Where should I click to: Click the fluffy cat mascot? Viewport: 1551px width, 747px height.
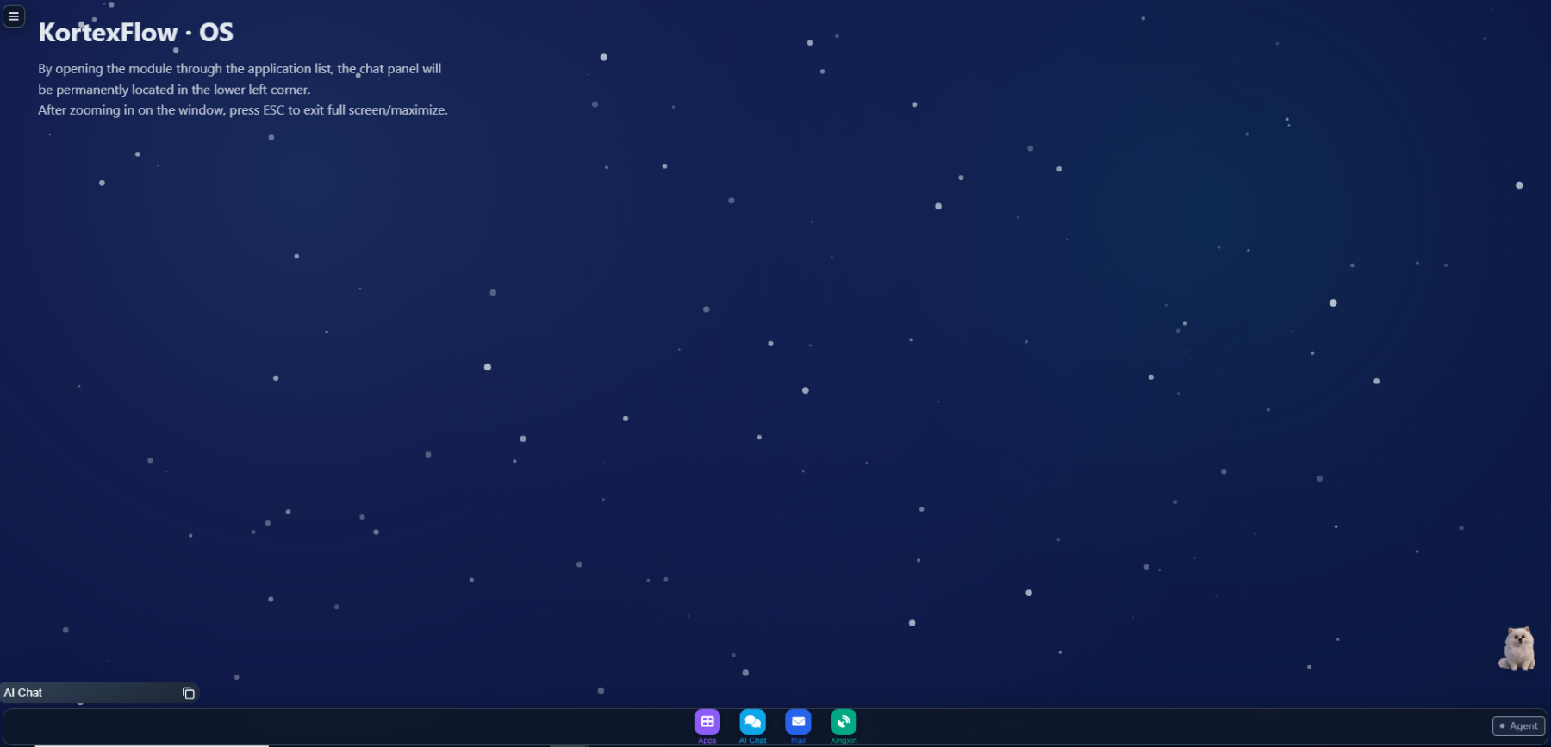(1517, 649)
